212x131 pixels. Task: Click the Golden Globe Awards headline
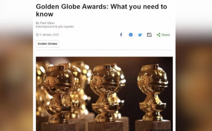101,10
